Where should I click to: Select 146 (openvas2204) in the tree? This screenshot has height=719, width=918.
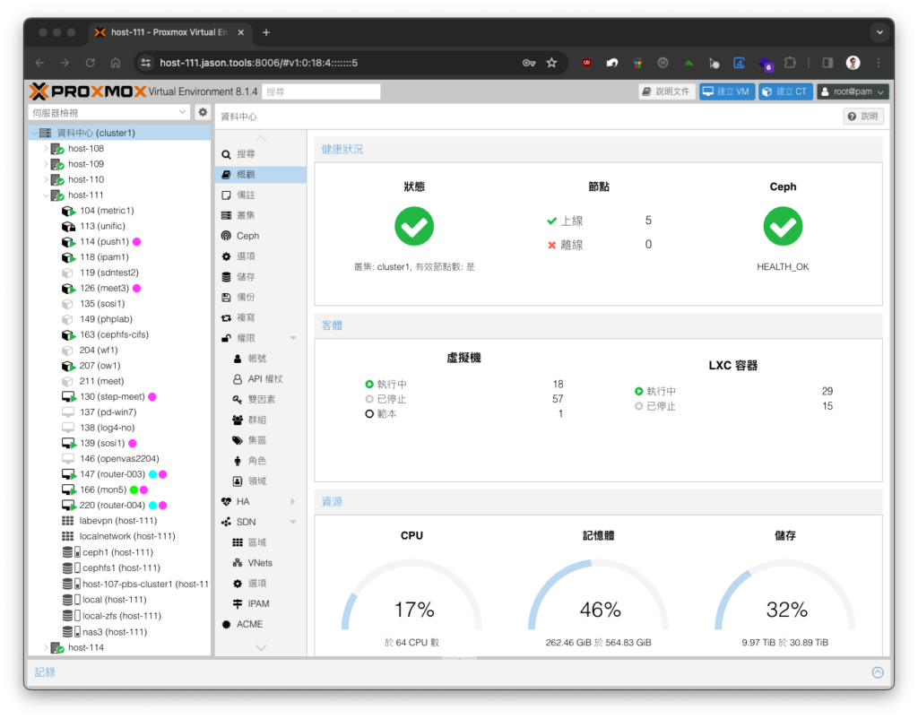coord(119,458)
